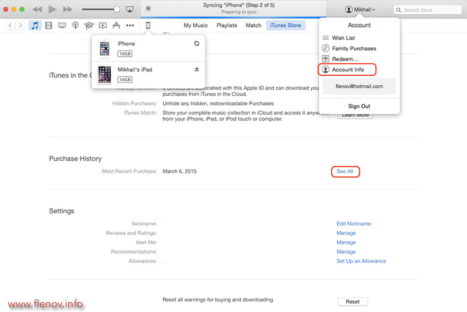Viewport: 467px width, 312px height.
Task: Click the Account Info person icon
Action: click(x=326, y=70)
